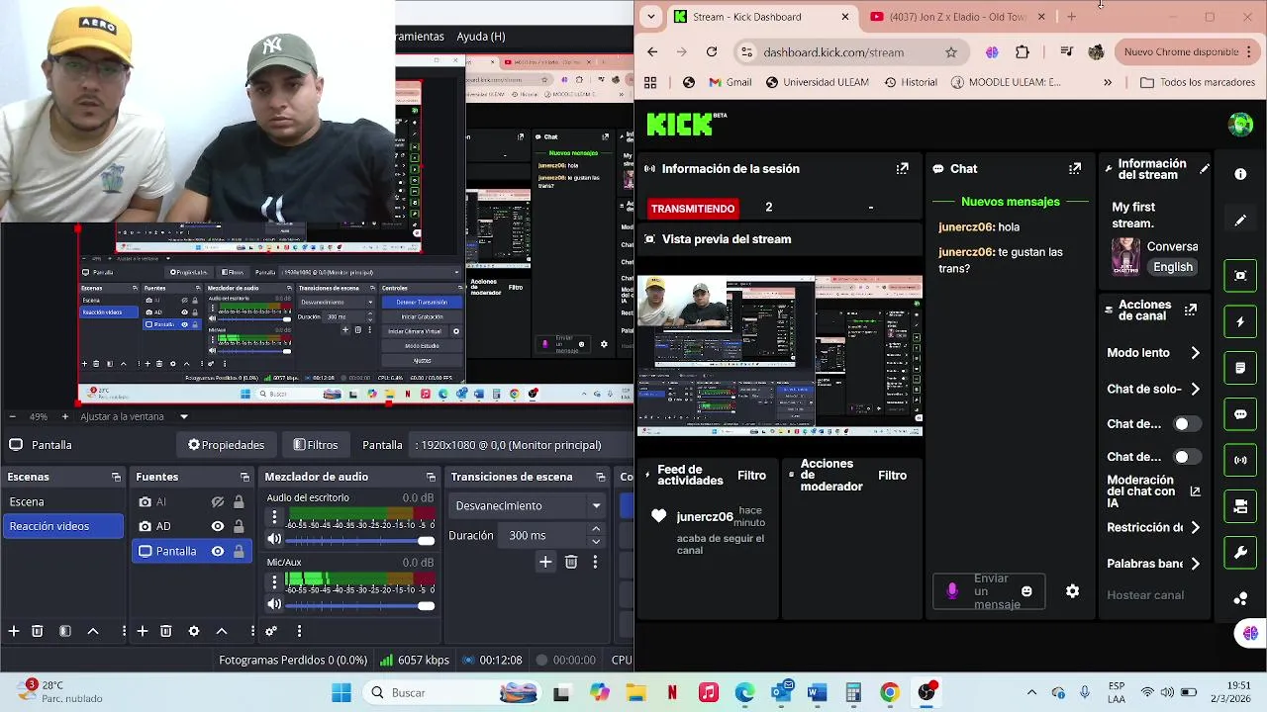This screenshot has height=712, width=1267.
Task: Open Gmail bookmark
Action: click(730, 82)
